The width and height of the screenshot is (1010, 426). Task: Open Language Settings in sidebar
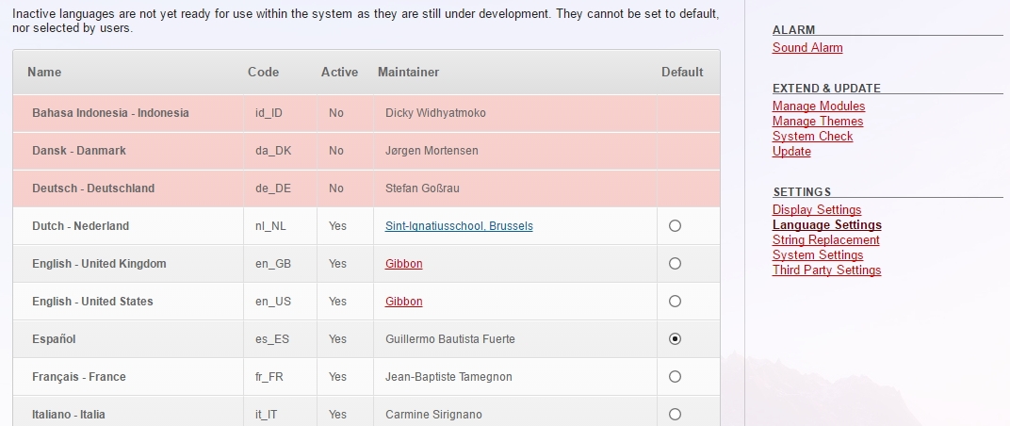click(x=826, y=225)
